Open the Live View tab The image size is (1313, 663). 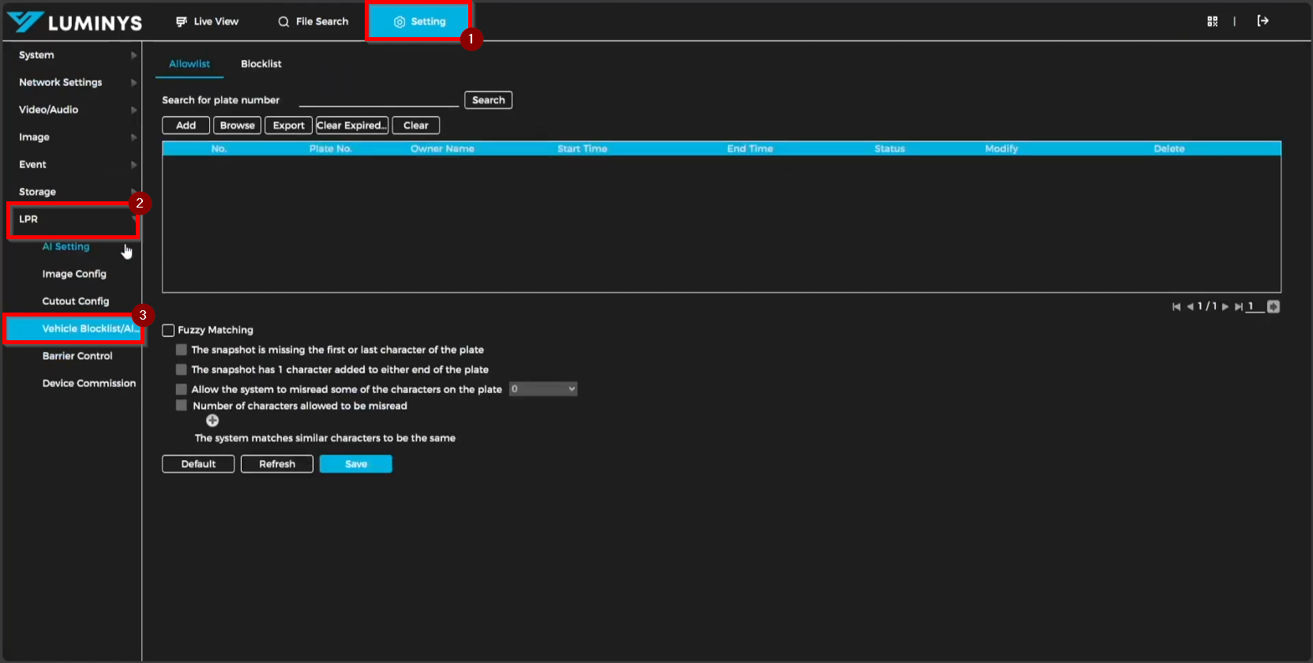click(207, 21)
